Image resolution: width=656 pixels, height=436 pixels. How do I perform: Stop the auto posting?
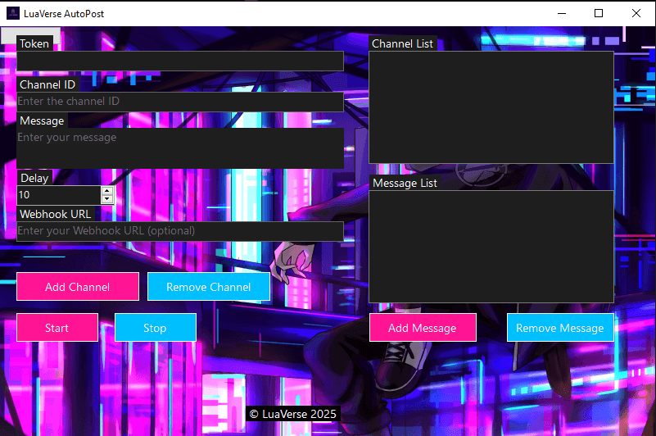click(x=156, y=328)
